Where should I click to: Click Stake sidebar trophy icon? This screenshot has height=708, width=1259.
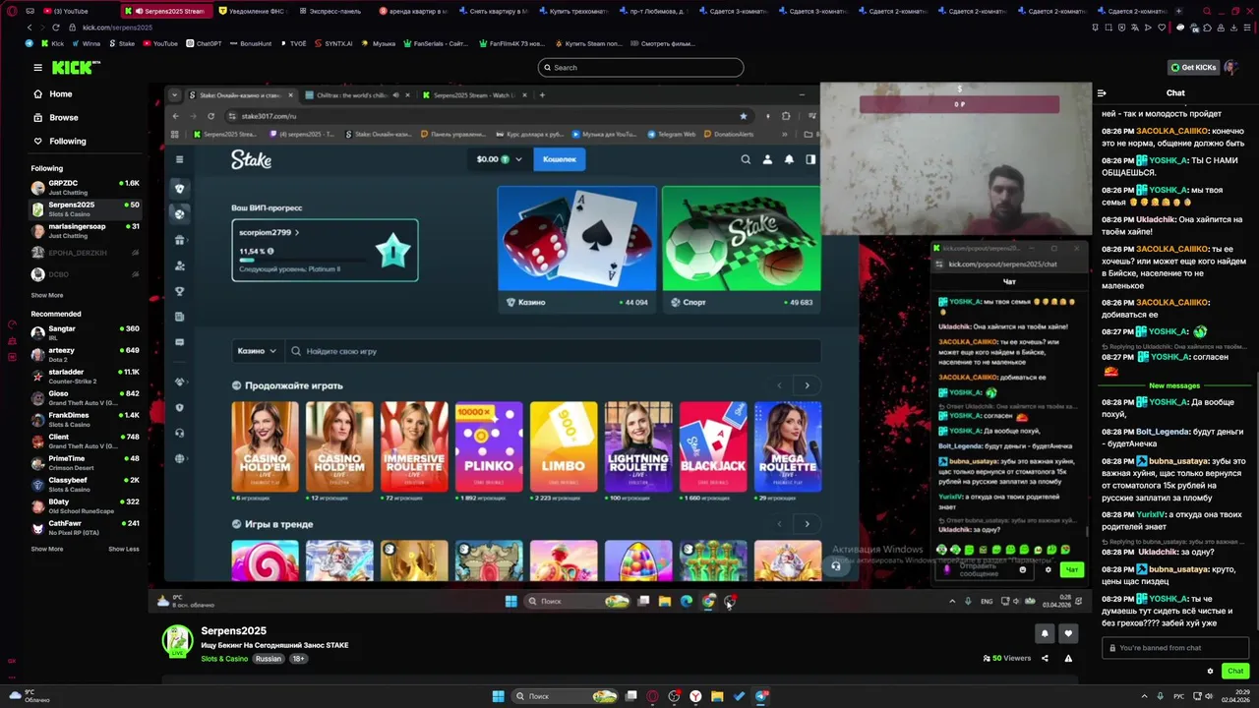click(x=179, y=291)
